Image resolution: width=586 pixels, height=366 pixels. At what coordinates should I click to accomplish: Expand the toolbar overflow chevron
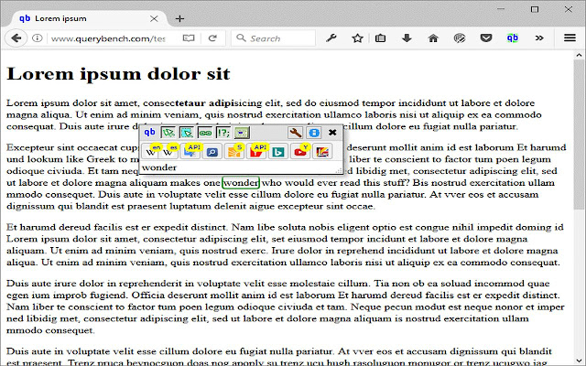(x=540, y=38)
